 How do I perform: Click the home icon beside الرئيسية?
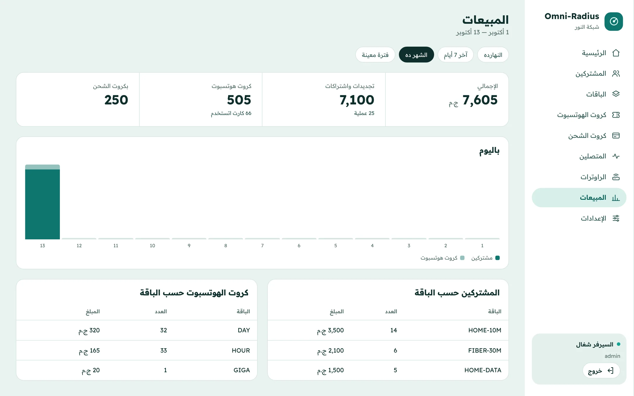tap(616, 53)
